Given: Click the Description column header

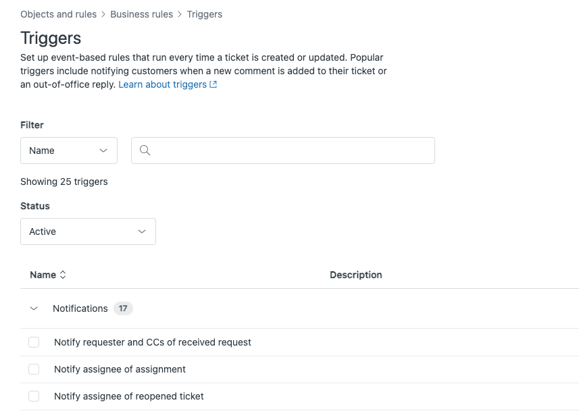Looking at the screenshot, I should coord(356,275).
